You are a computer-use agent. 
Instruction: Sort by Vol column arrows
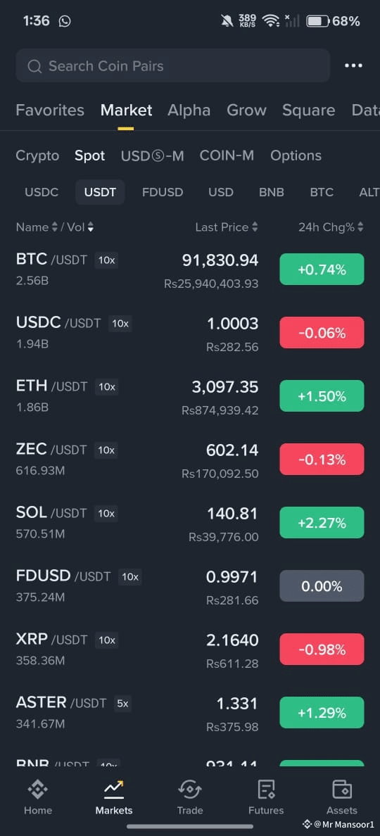pos(91,227)
